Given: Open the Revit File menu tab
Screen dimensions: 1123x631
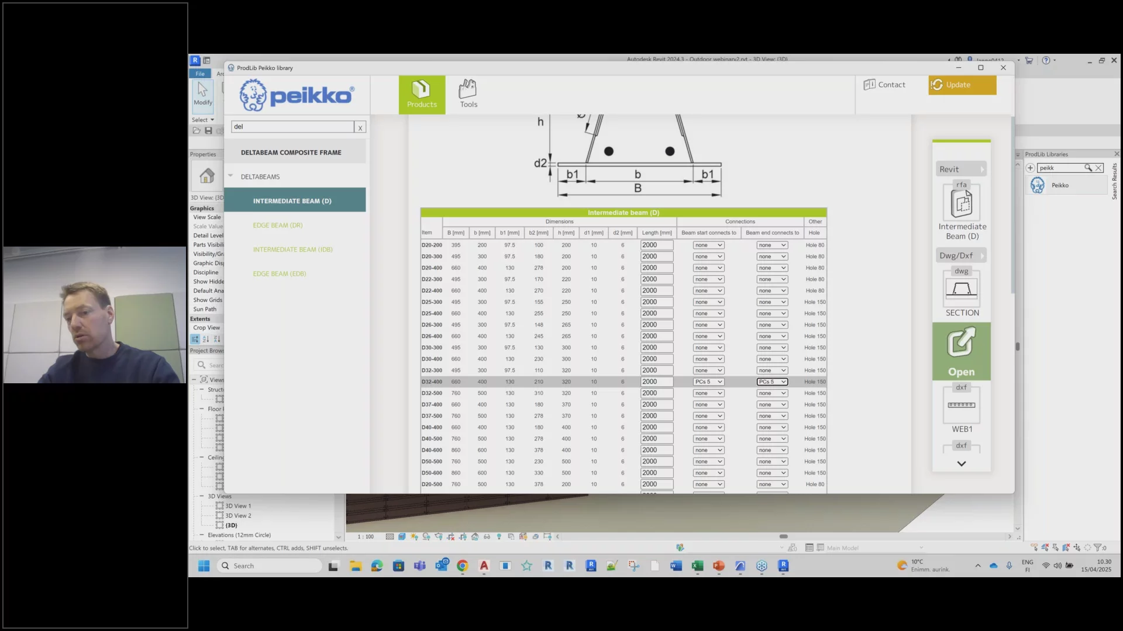Looking at the screenshot, I should 200,74.
